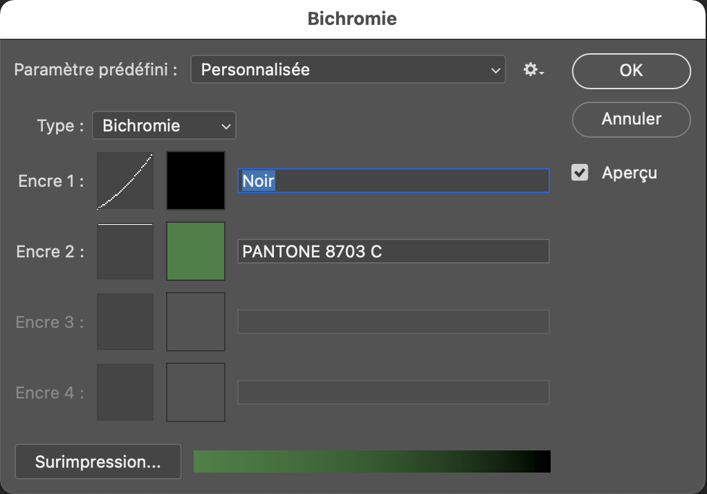This screenshot has width=707, height=494.
Task: Open the Encre 1 duotone curve
Action: pos(125,181)
